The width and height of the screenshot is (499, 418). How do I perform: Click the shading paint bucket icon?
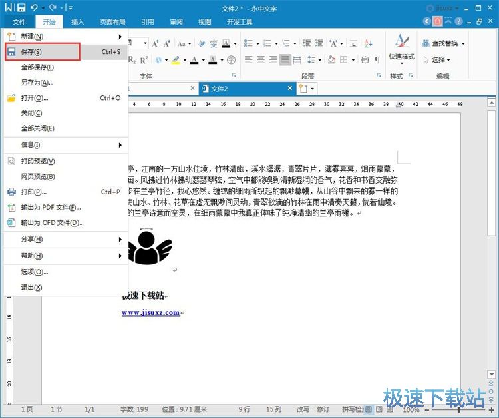[331, 59]
